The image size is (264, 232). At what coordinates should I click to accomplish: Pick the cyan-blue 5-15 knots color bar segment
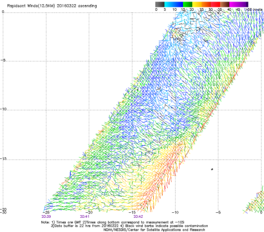[x=174, y=4]
